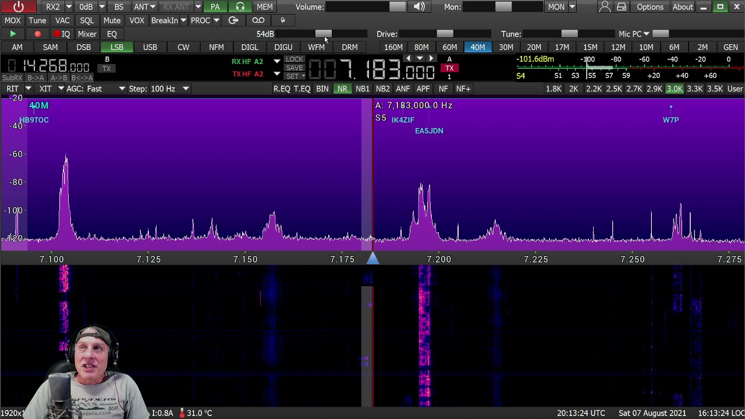Click the SAVE frequency button
The width and height of the screenshot is (745, 419).
(295, 68)
